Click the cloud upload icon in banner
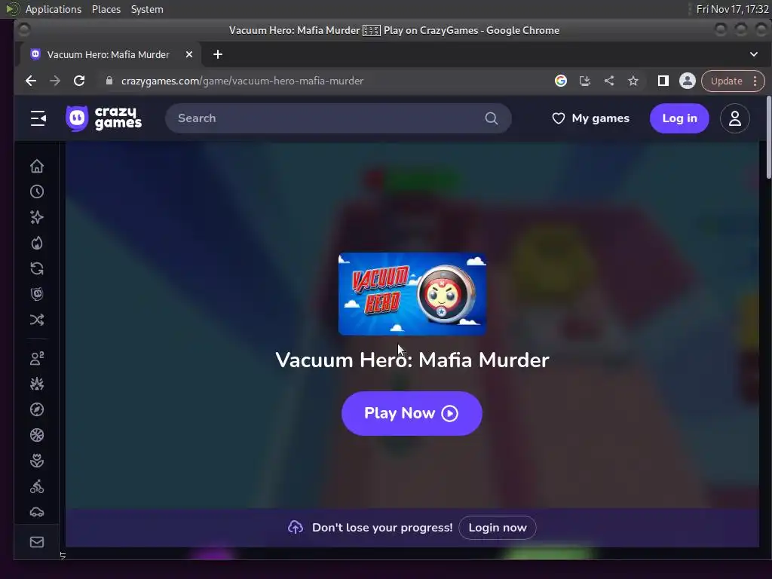 tap(296, 527)
